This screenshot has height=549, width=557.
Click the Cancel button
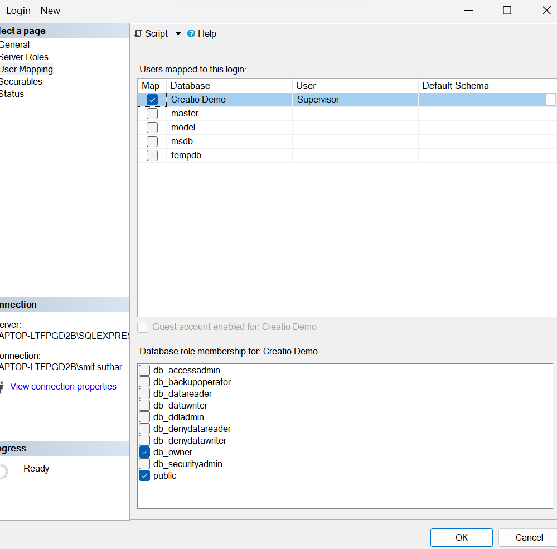point(529,537)
